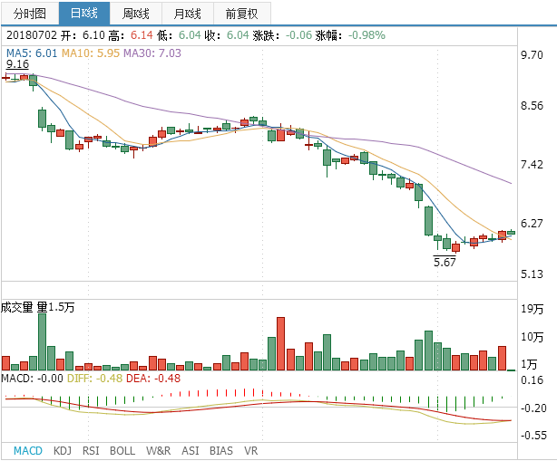Screen dimensions: 557x461
Task: Switch to the 分时图 tab
Action: point(30,14)
